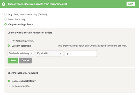This screenshot has width=139, height=95.
Task: Click the order count field containing 5
Action: tap(81, 54)
